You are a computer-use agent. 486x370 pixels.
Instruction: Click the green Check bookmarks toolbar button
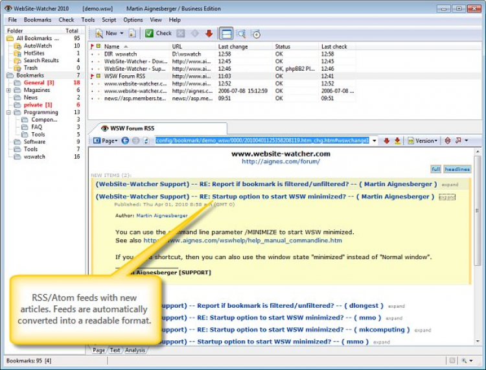pos(157,33)
